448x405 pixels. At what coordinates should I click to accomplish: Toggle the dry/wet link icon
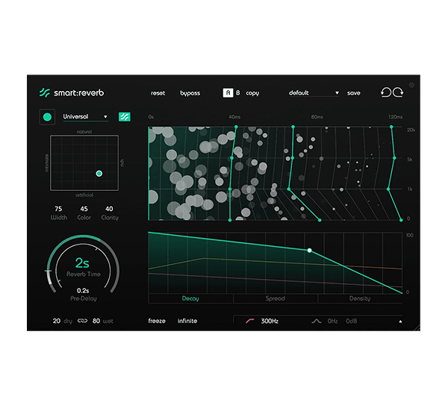(x=82, y=321)
